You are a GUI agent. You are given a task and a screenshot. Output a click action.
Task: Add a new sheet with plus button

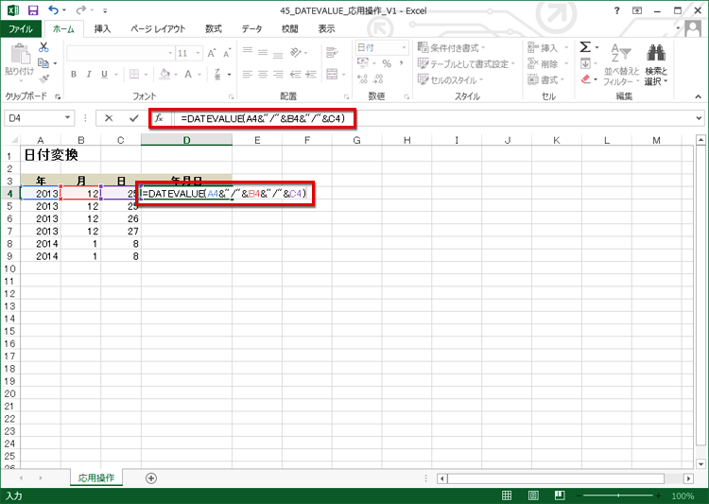click(151, 478)
